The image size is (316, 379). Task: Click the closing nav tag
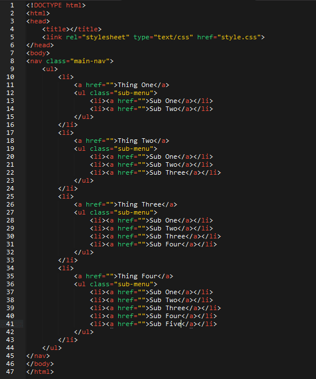pyautogui.click(x=38, y=356)
